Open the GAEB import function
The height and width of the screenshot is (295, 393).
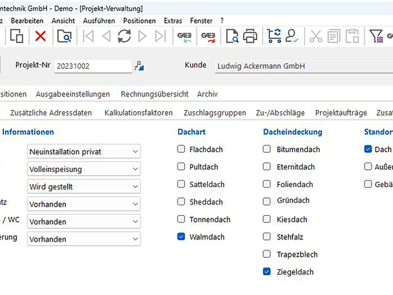point(184,36)
